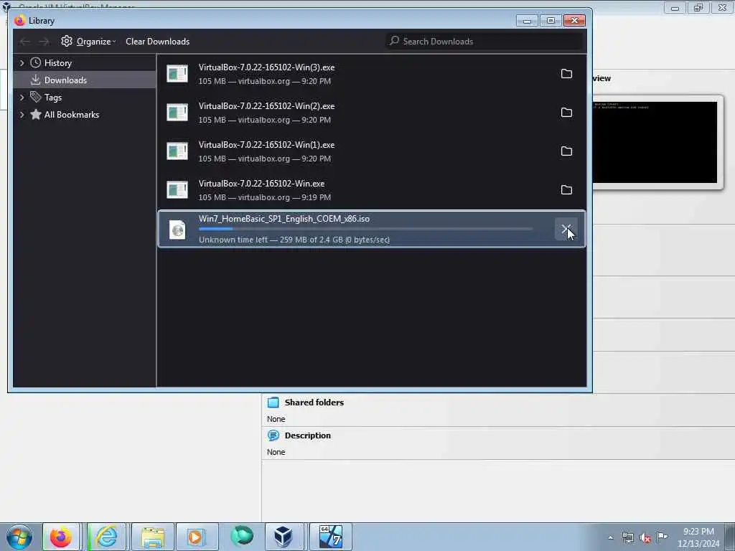Click Description heading in VirtualBox Manager

(x=307, y=435)
